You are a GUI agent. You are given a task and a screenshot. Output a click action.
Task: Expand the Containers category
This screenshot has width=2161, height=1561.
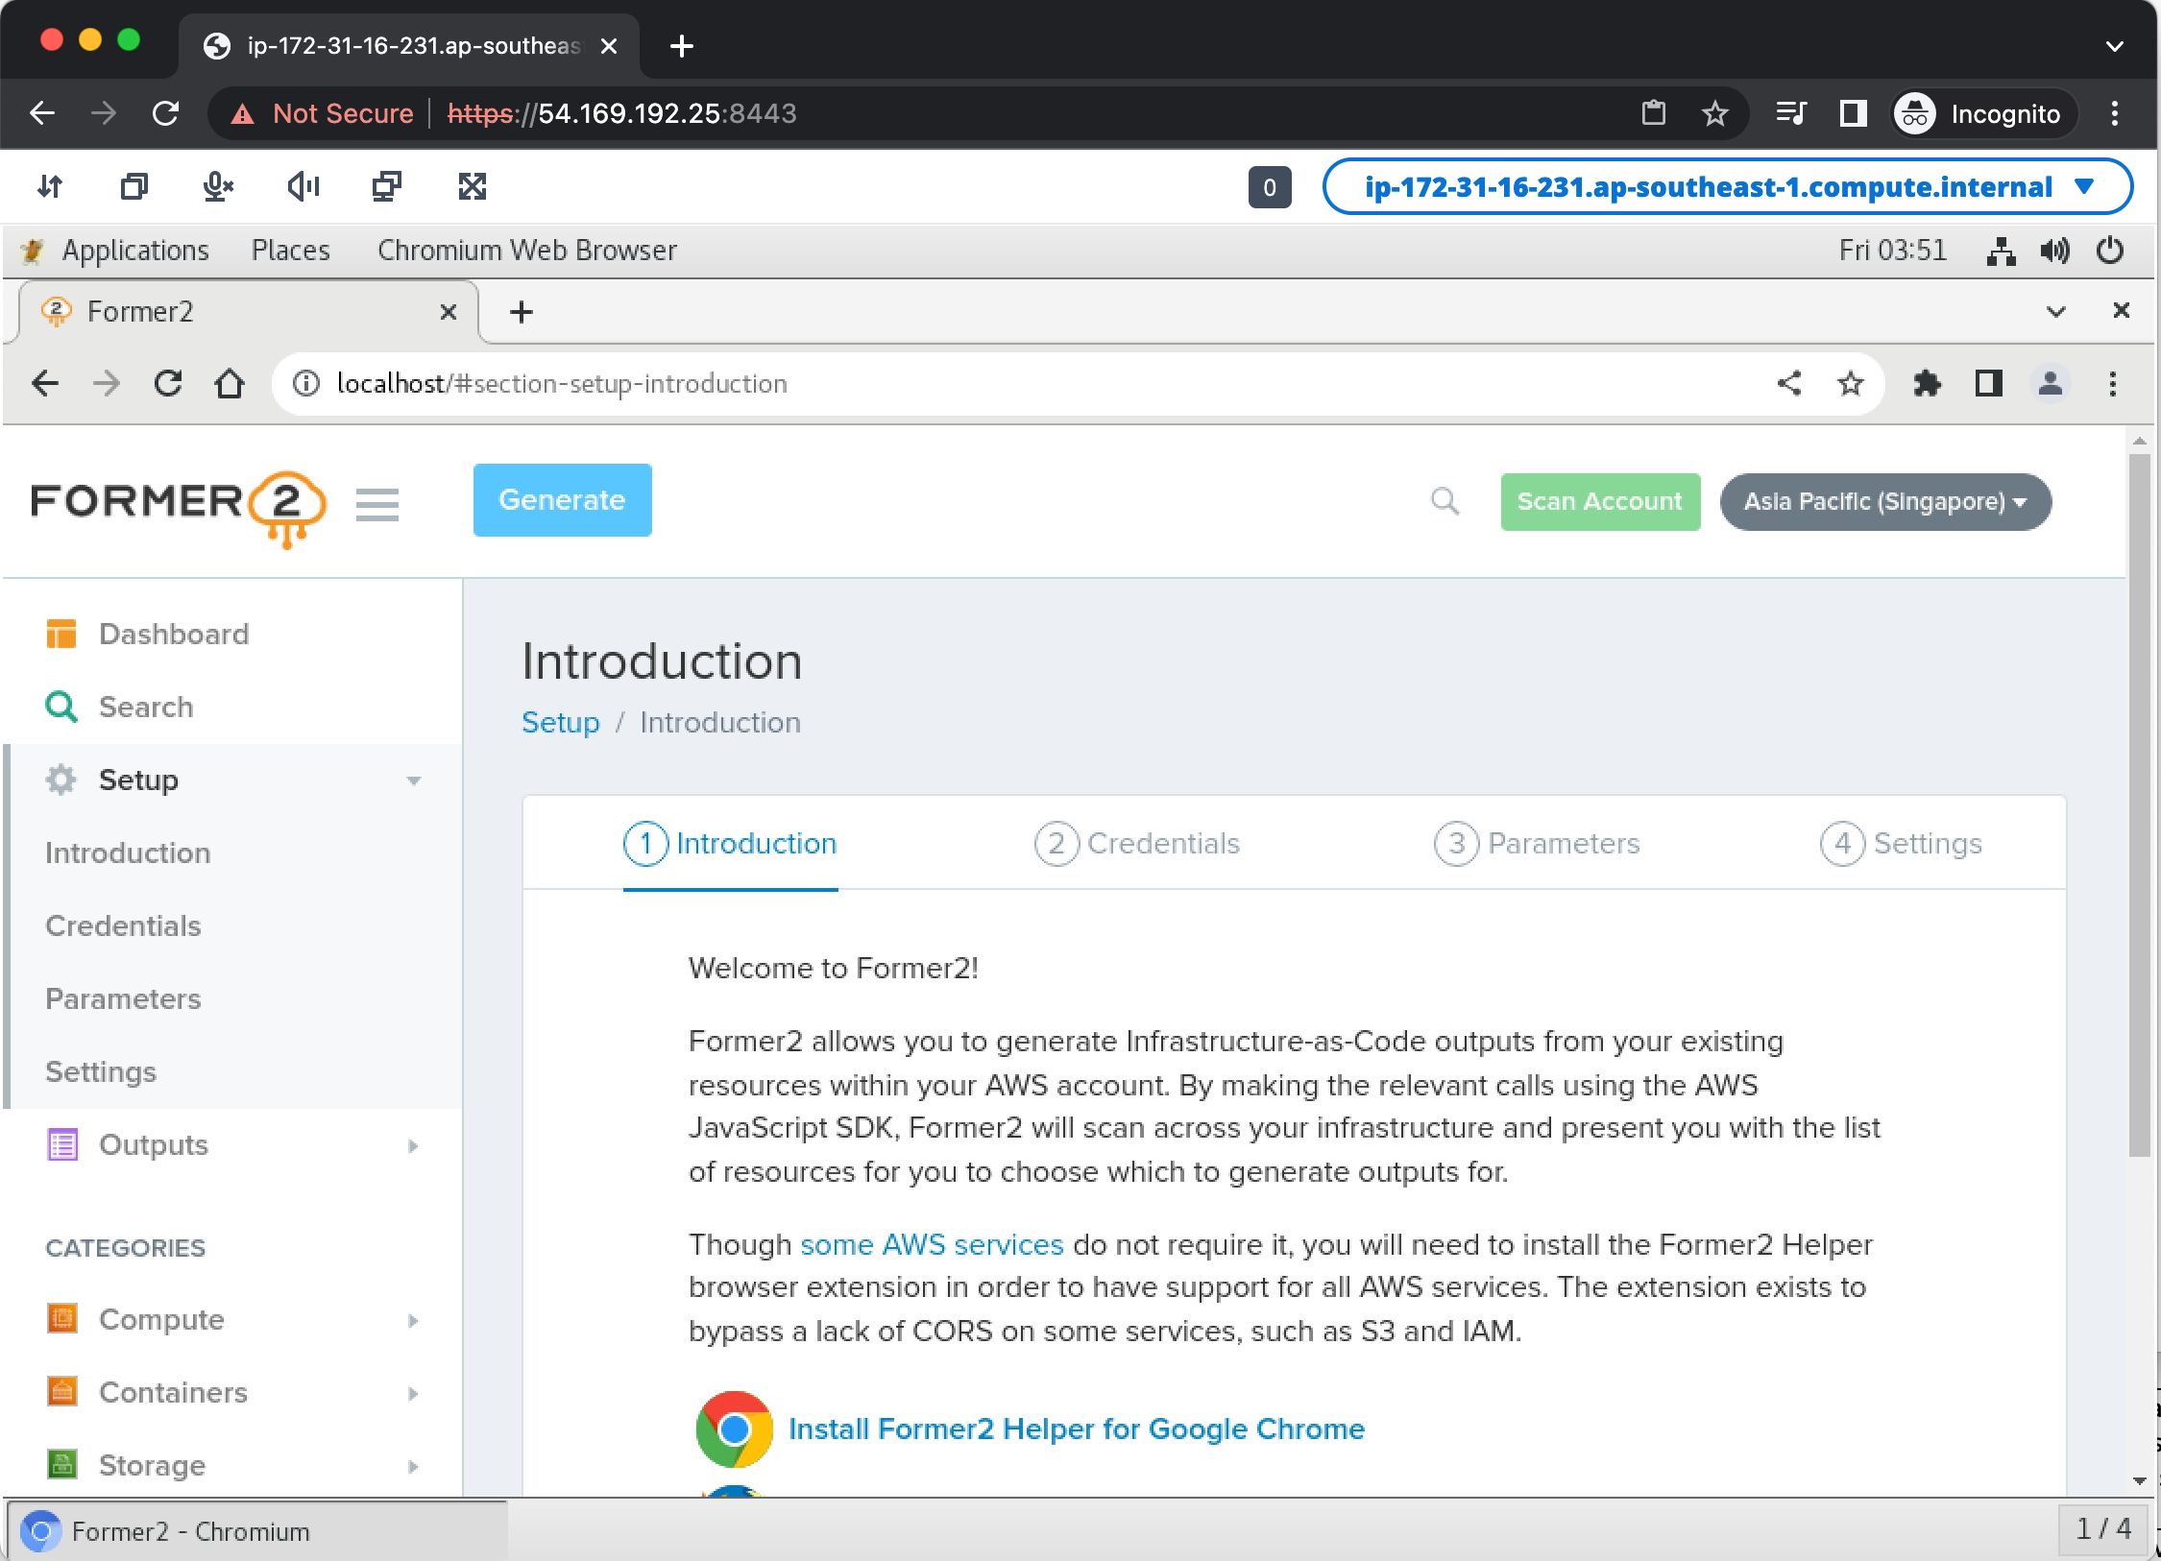[414, 1393]
